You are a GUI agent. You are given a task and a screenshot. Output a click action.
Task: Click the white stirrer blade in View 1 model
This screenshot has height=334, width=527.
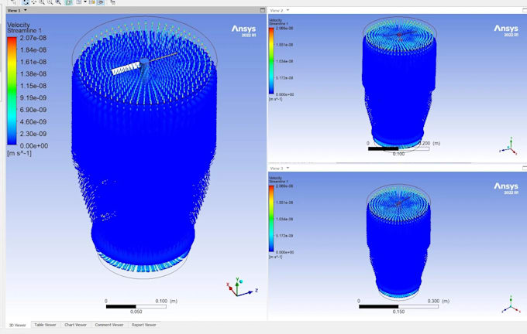tap(125, 69)
